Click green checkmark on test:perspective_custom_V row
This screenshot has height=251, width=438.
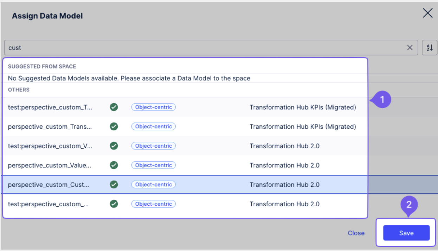[x=114, y=146]
